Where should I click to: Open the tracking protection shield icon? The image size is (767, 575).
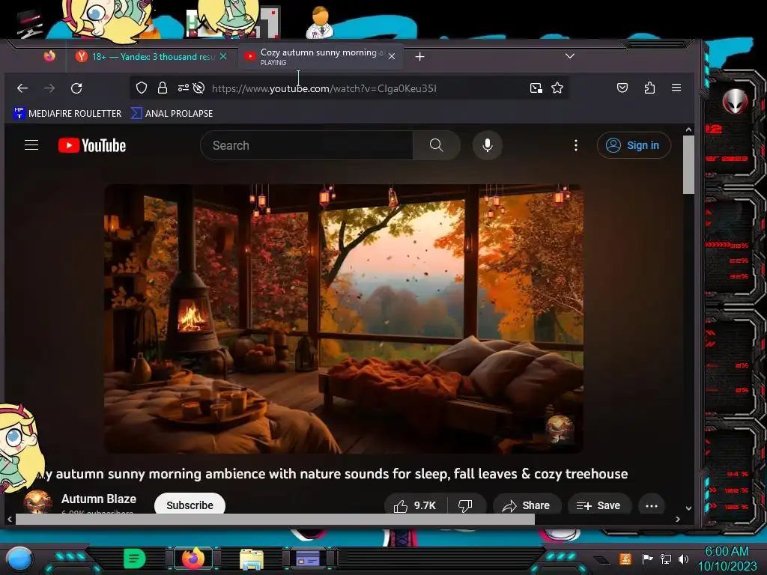(142, 88)
